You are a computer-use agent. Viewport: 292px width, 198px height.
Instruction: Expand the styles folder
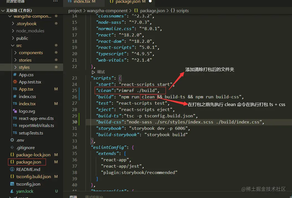pyautogui.click(x=15, y=67)
